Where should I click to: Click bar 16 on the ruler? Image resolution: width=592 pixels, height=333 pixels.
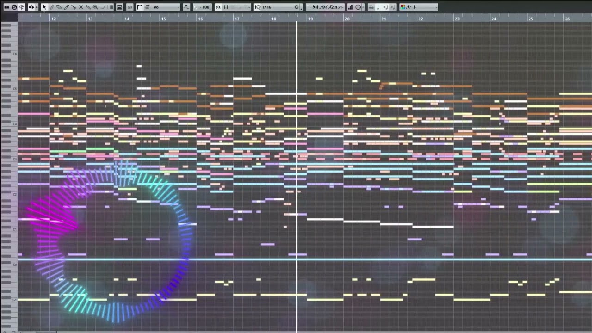200,18
